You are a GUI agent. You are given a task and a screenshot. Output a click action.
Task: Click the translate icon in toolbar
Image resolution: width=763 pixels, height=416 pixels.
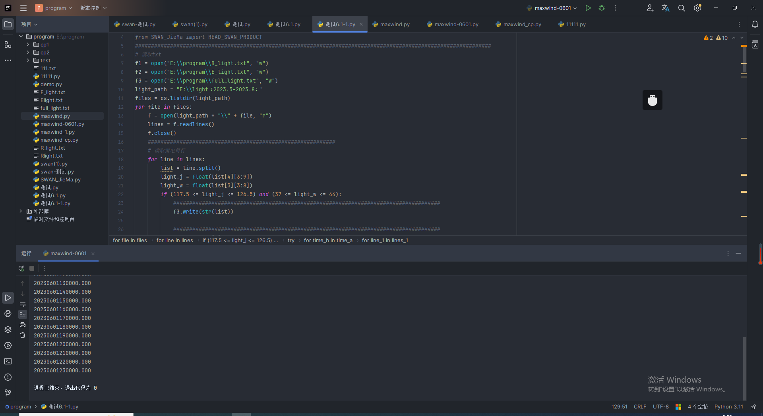[666, 8]
